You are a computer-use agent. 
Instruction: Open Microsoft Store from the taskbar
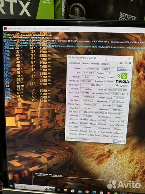tap(73, 191)
